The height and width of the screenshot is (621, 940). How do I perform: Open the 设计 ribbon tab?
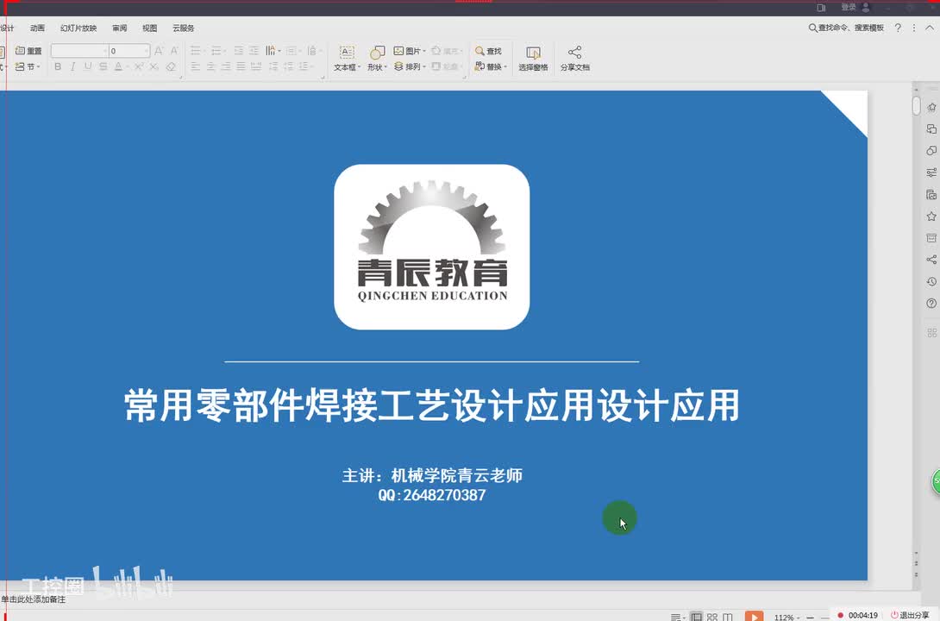point(7,28)
